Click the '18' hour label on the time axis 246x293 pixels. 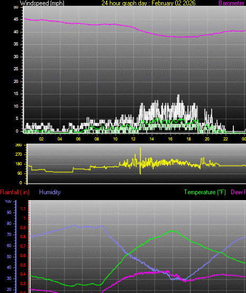[188, 139]
